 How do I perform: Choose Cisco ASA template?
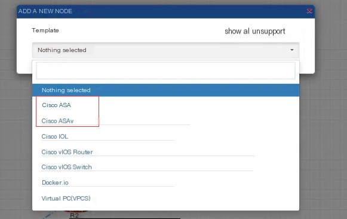point(56,105)
